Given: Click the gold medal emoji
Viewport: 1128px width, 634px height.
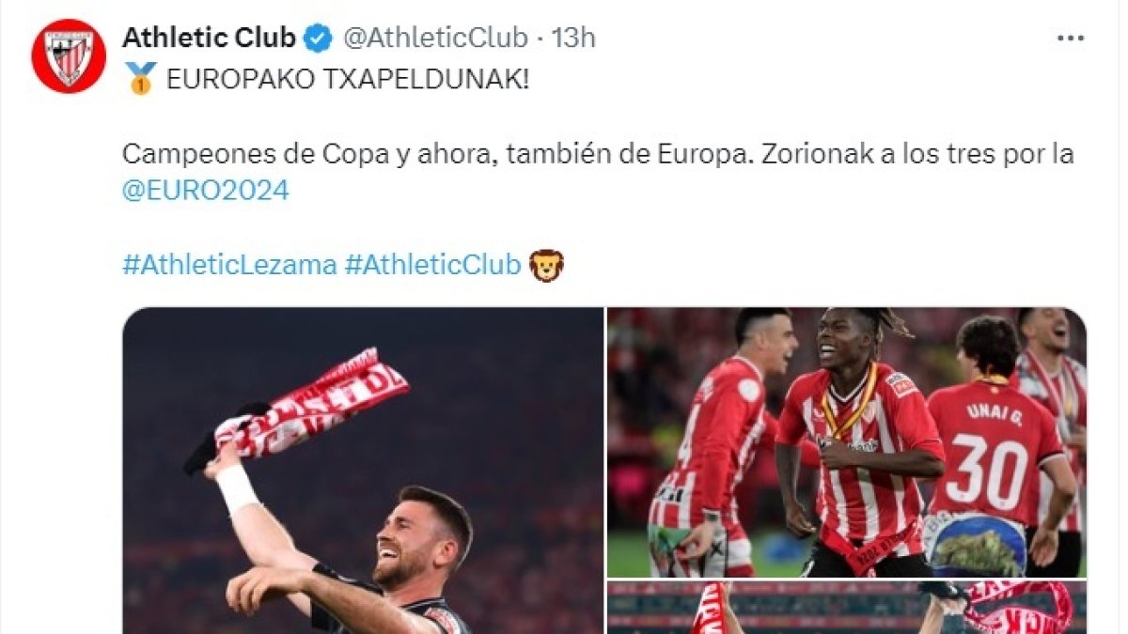Looking at the screenshot, I should click(139, 80).
